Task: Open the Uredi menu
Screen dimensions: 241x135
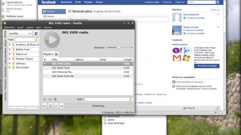Action: pyautogui.click(x=20, y=27)
